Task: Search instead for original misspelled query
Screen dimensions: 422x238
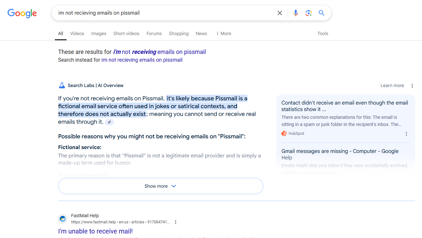Action: click(142, 60)
